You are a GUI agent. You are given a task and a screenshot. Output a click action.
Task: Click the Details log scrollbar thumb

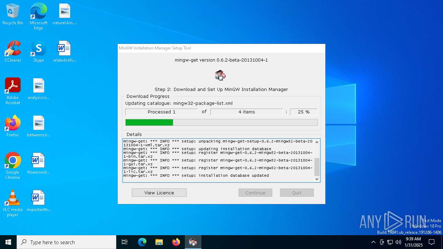tap(317, 167)
